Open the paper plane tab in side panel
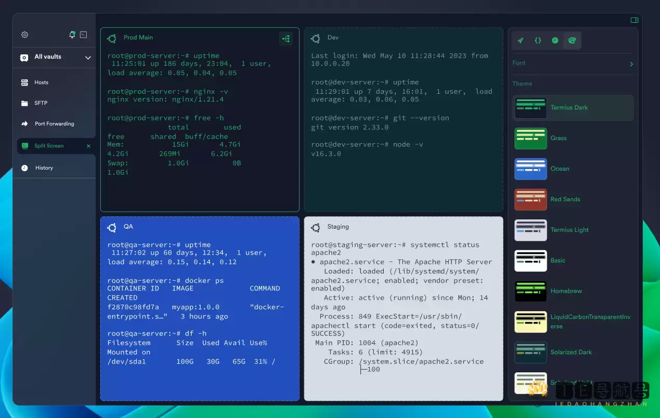 coord(520,40)
